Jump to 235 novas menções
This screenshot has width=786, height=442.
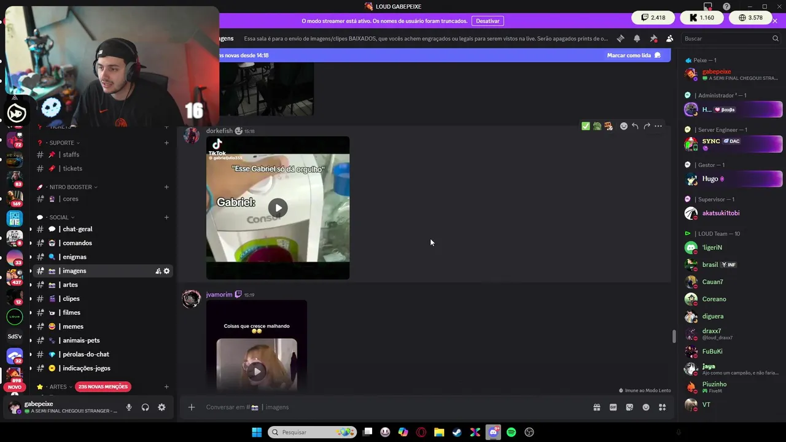click(x=103, y=387)
